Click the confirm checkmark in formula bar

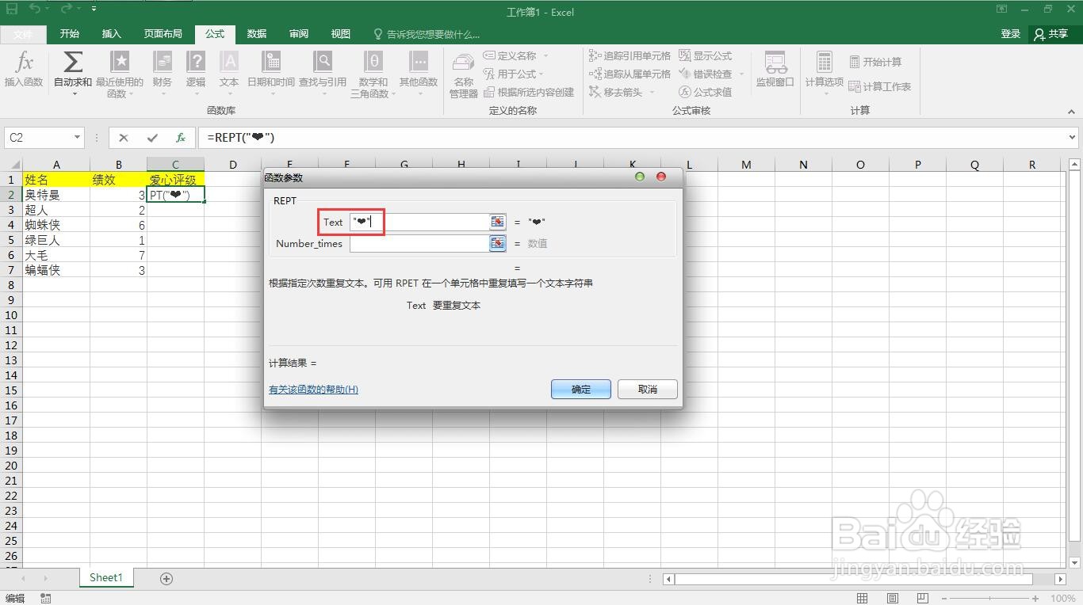coord(152,138)
